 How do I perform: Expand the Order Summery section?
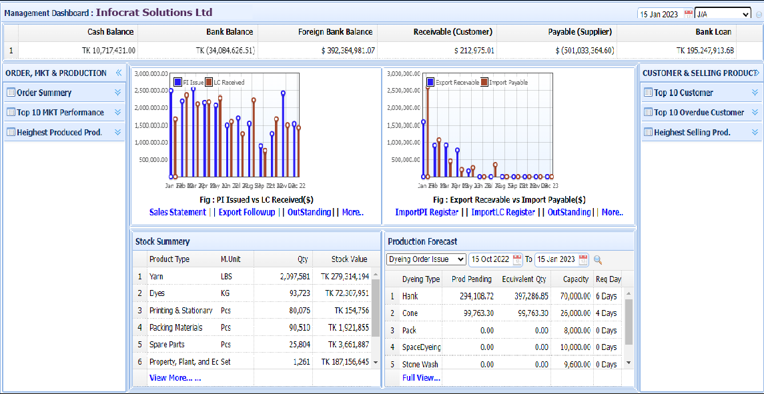pos(117,93)
